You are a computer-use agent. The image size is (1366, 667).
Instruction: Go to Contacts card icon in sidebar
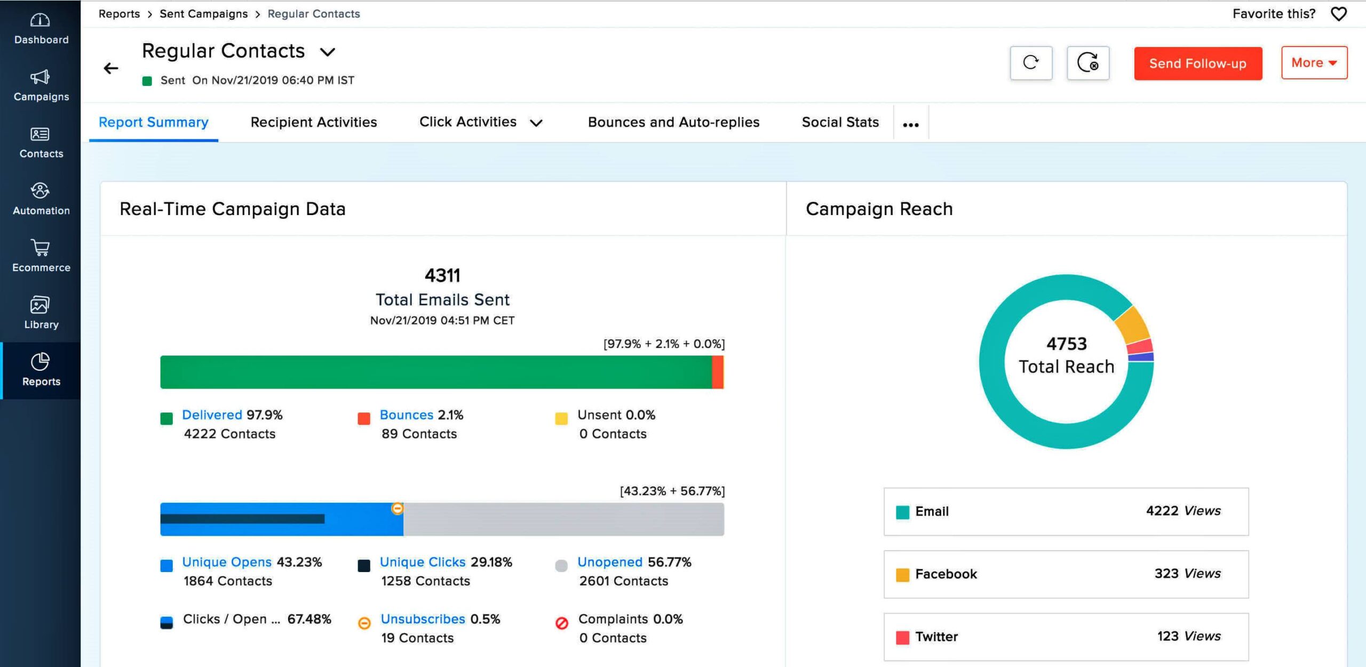pos(40,134)
